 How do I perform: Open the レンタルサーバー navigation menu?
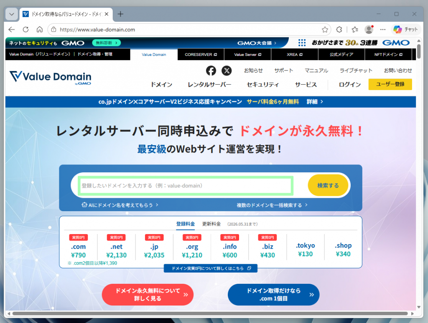click(209, 85)
